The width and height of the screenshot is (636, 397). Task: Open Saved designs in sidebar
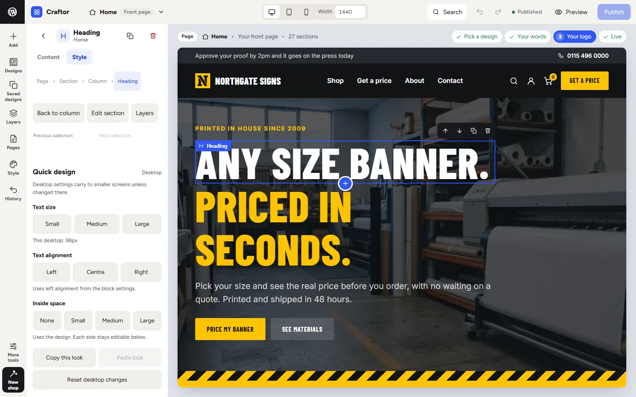click(x=13, y=91)
